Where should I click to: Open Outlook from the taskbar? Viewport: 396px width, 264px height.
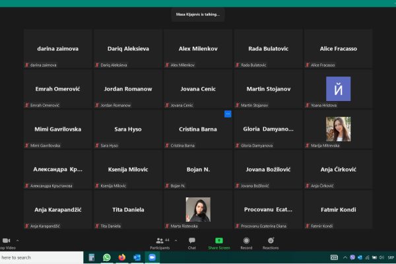coord(137,257)
